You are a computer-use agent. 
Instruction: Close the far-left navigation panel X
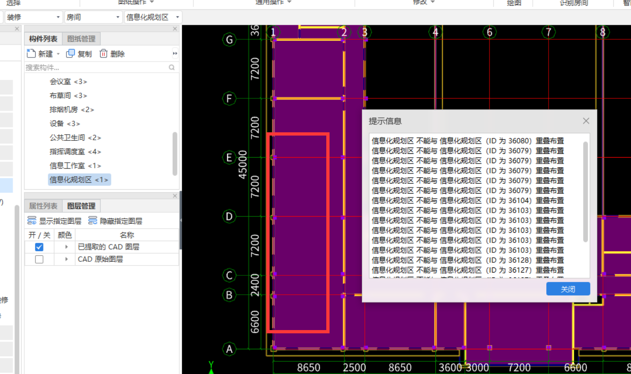click(x=17, y=29)
